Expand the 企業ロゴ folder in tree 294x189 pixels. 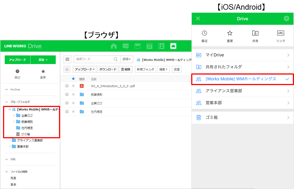pos(14,116)
